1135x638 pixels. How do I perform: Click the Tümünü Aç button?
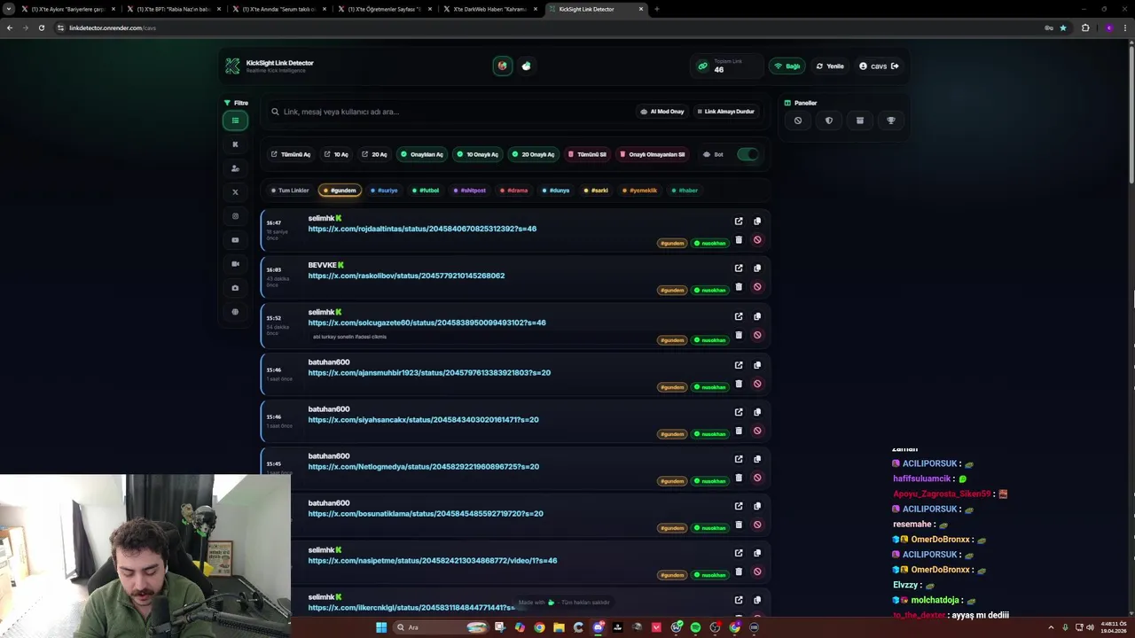tap(291, 154)
